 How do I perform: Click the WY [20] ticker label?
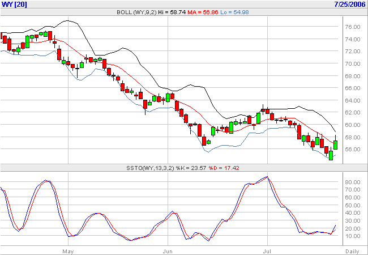[x=14, y=4]
